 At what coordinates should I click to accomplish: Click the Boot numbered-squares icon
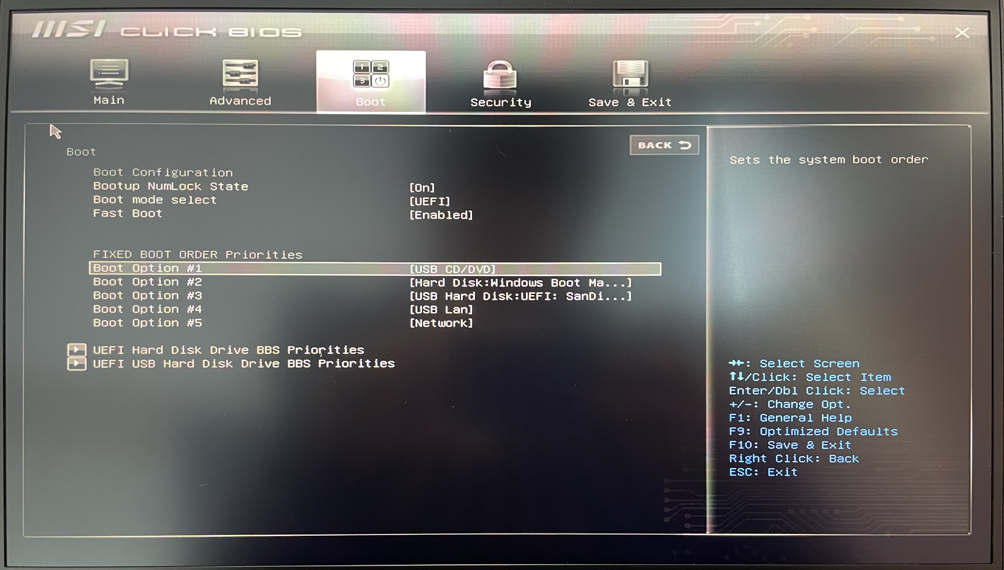370,74
